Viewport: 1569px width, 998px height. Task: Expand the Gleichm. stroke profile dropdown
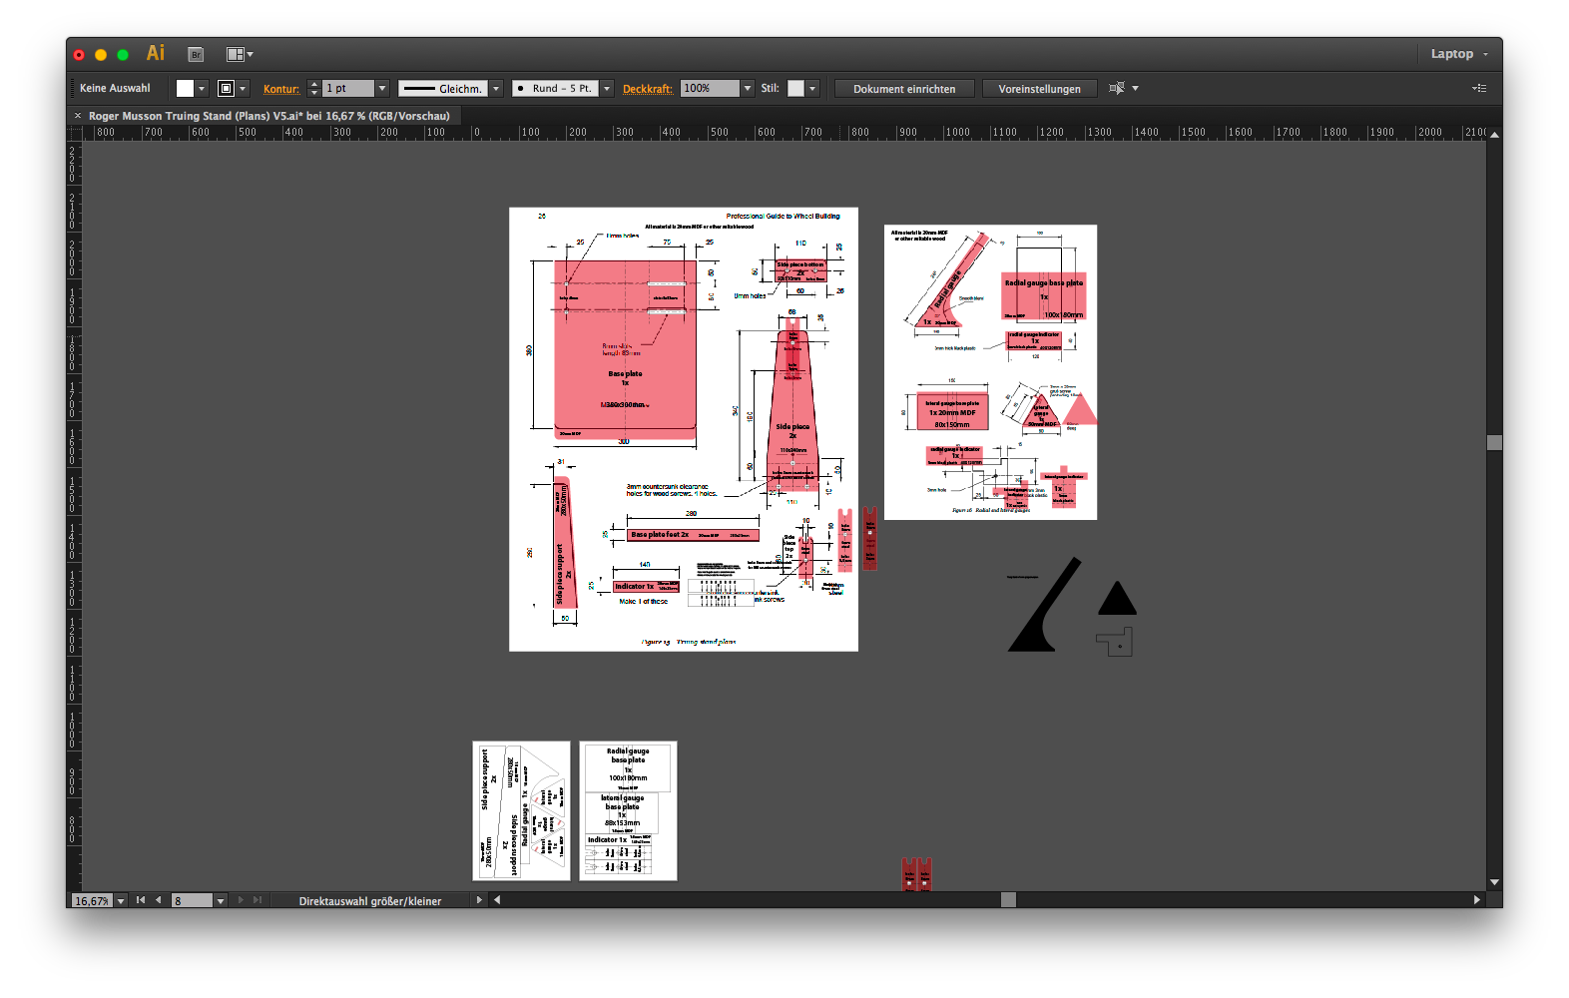tap(496, 89)
